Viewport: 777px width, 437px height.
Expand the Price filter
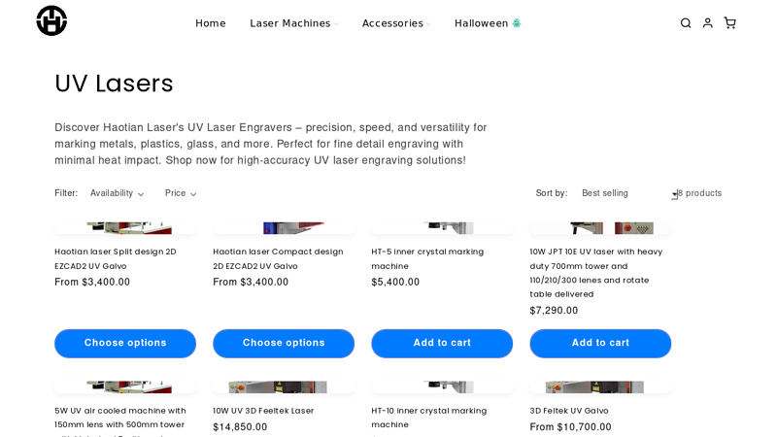pos(181,193)
